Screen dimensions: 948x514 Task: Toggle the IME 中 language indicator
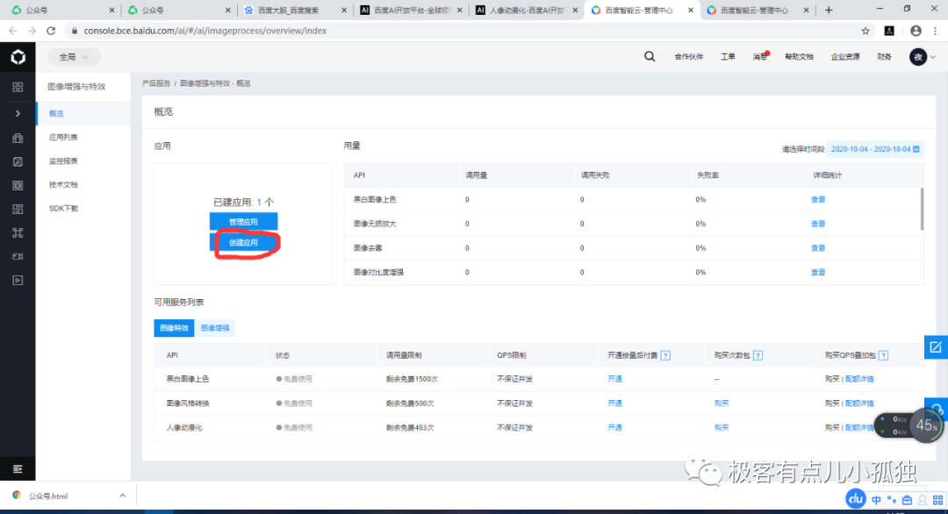click(876, 500)
